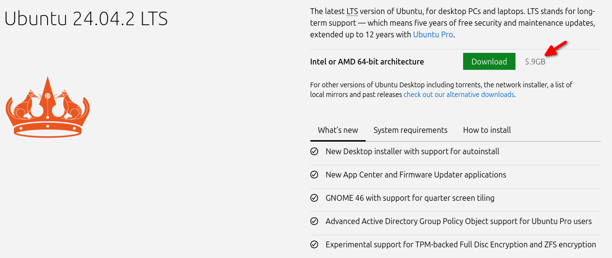Click the orange crown mascot logo
Viewport: 612px width, 258px height.
click(x=48, y=107)
